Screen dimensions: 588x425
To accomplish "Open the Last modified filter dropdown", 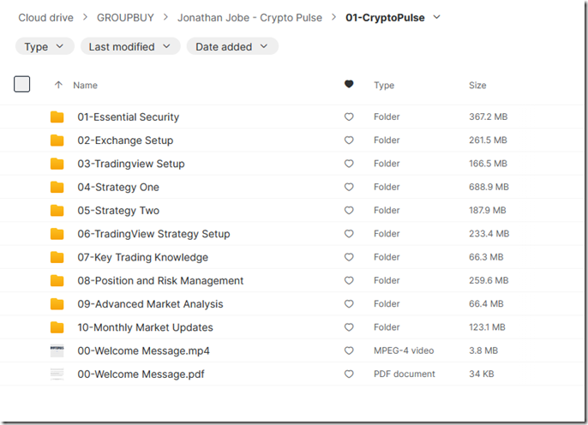I will 130,46.
